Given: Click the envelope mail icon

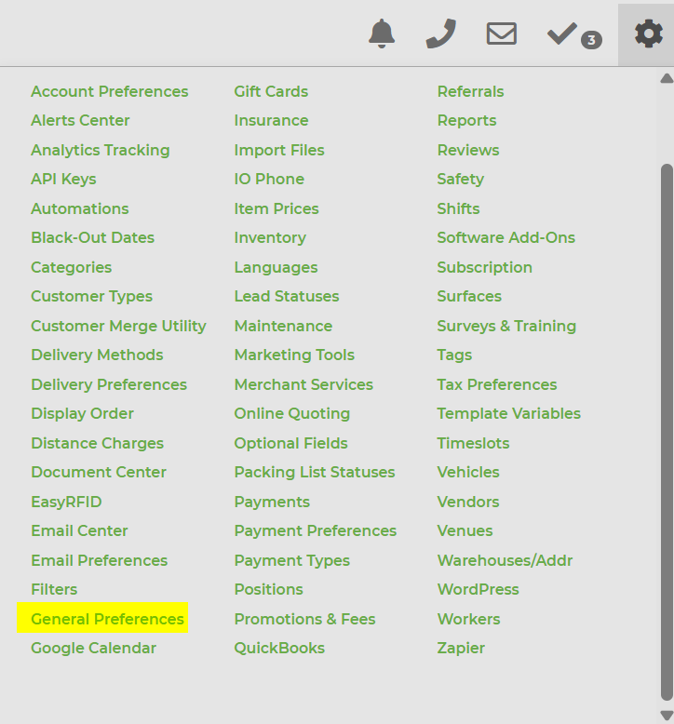Looking at the screenshot, I should (501, 34).
